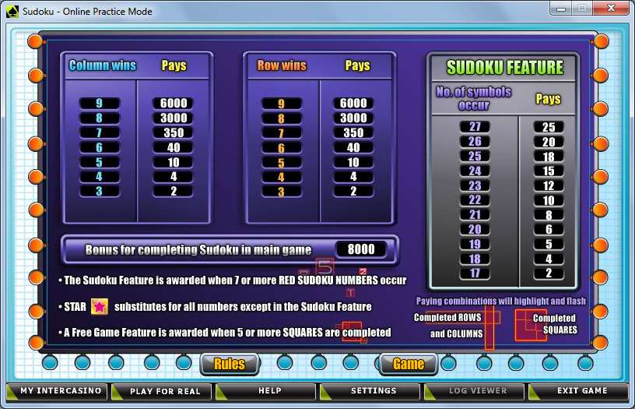Screen dimensions: 635x409
Task: Click the Game button
Action: [409, 364]
